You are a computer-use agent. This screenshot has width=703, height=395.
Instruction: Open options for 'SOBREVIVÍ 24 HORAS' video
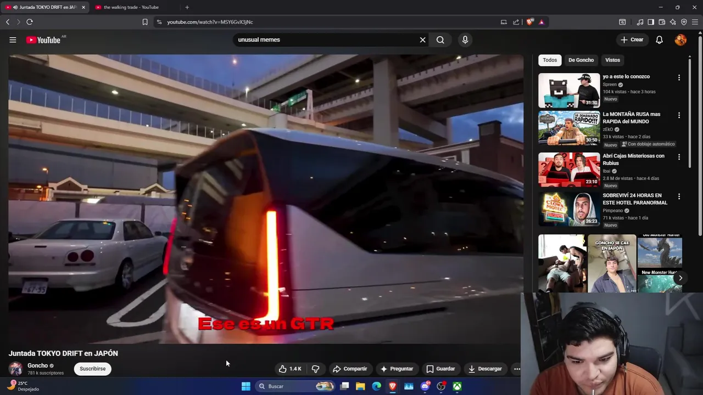point(679,197)
